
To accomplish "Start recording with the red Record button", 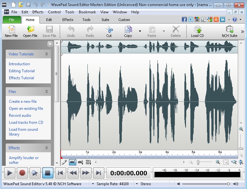I will 22,173.
